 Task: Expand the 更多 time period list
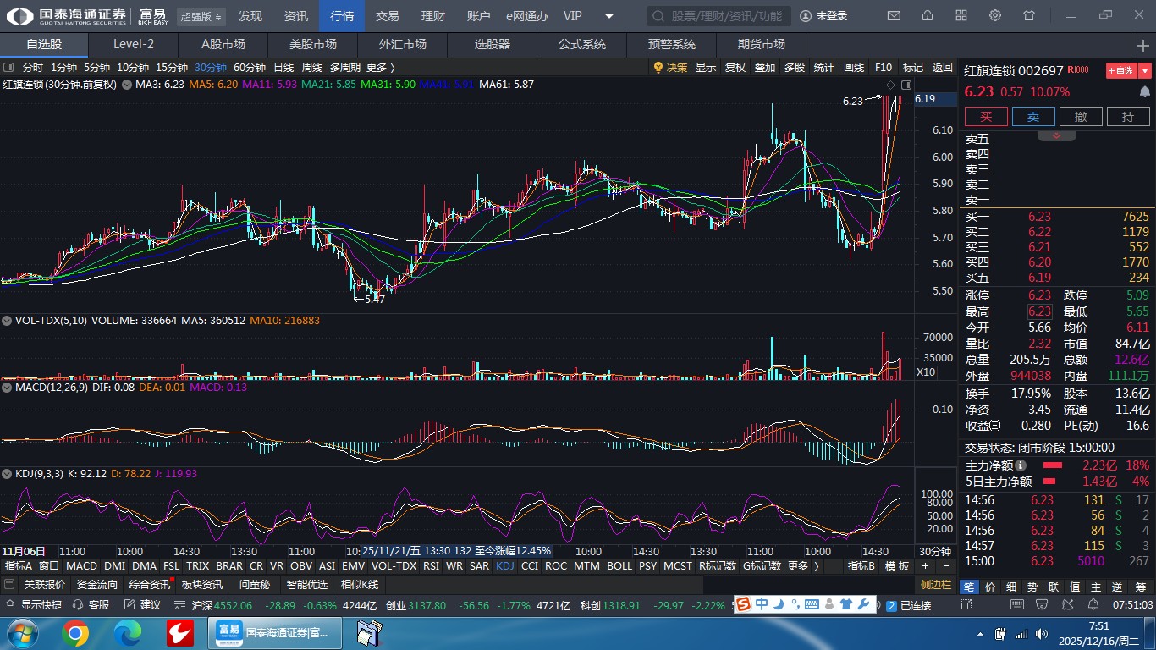380,68
